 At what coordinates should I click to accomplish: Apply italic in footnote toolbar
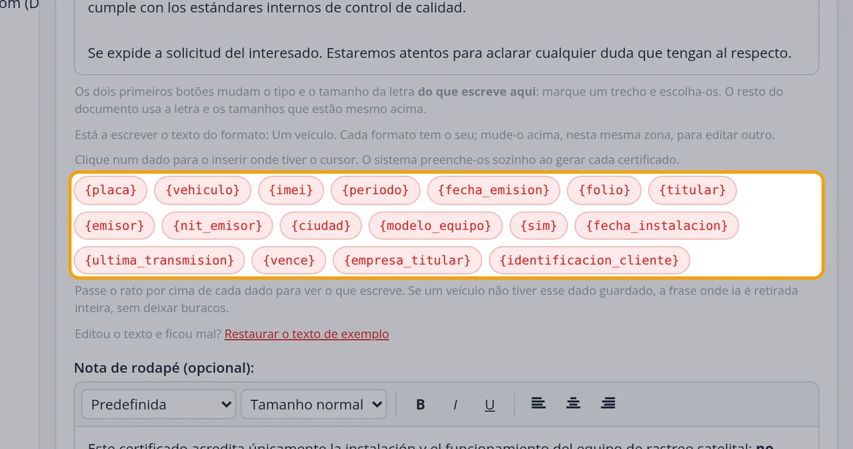click(455, 405)
